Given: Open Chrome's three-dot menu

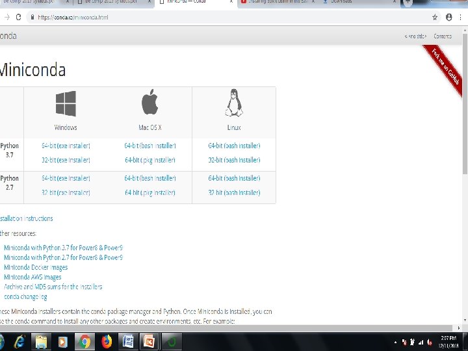Looking at the screenshot, I should [461, 18].
